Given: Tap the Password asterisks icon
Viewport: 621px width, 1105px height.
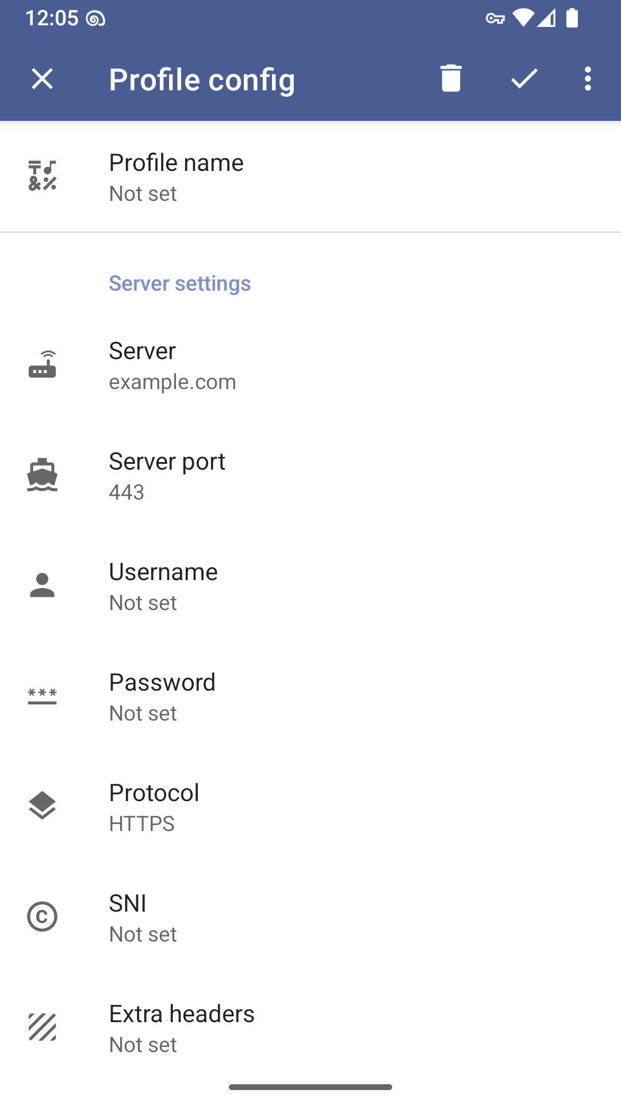Looking at the screenshot, I should (43, 696).
